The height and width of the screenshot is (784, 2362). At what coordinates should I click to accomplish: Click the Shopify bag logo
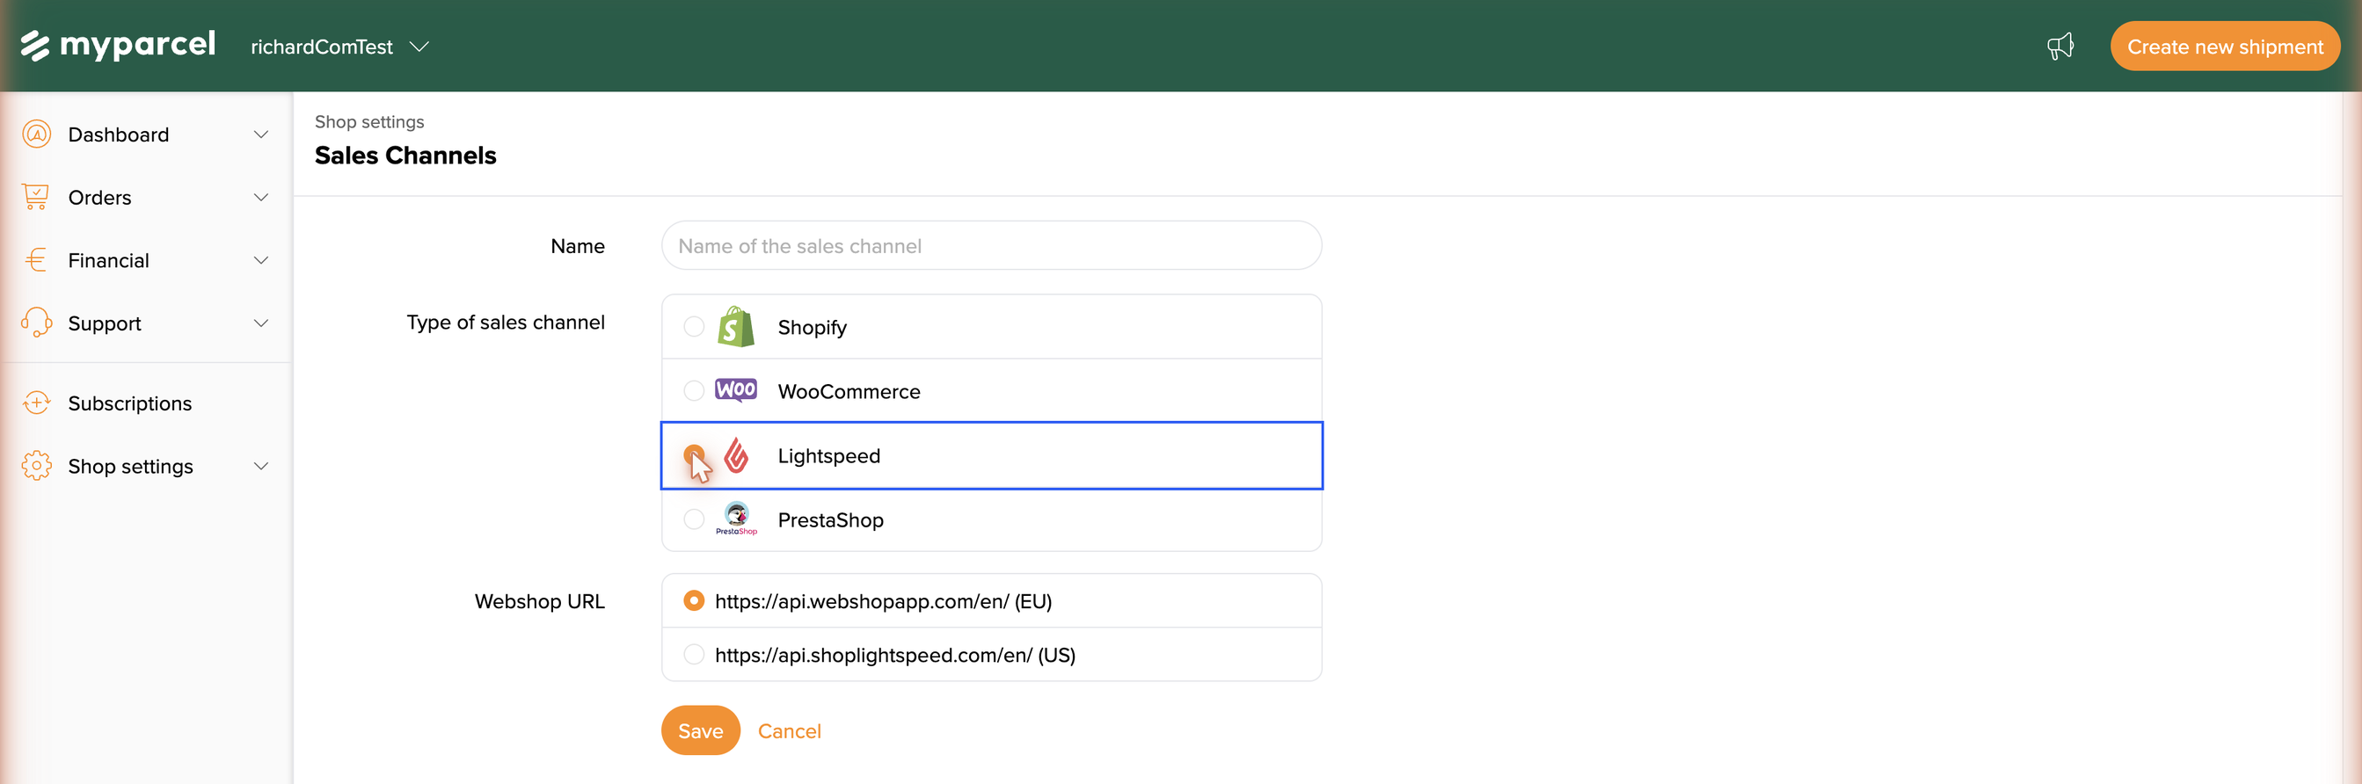pos(735,326)
